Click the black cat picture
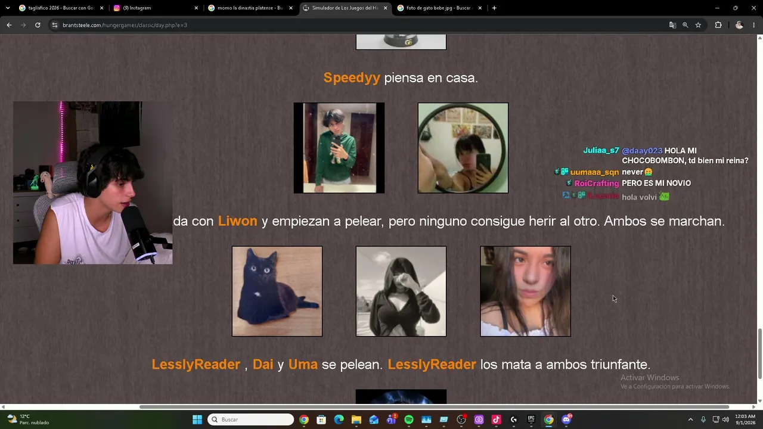This screenshot has width=763, height=429. (277, 291)
